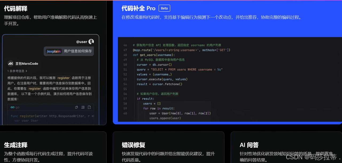Click the @user name label
Screen dimensions: 342x163
click(82, 42)
